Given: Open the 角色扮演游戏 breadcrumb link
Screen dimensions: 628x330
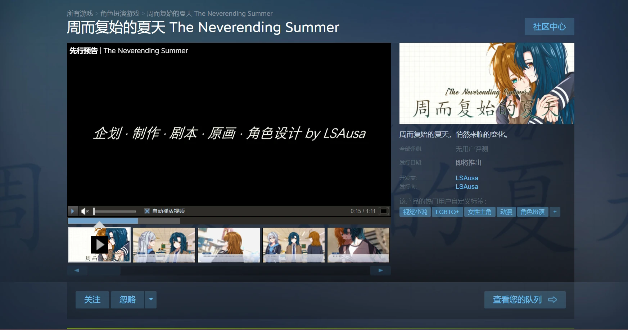Looking at the screenshot, I should [120, 14].
